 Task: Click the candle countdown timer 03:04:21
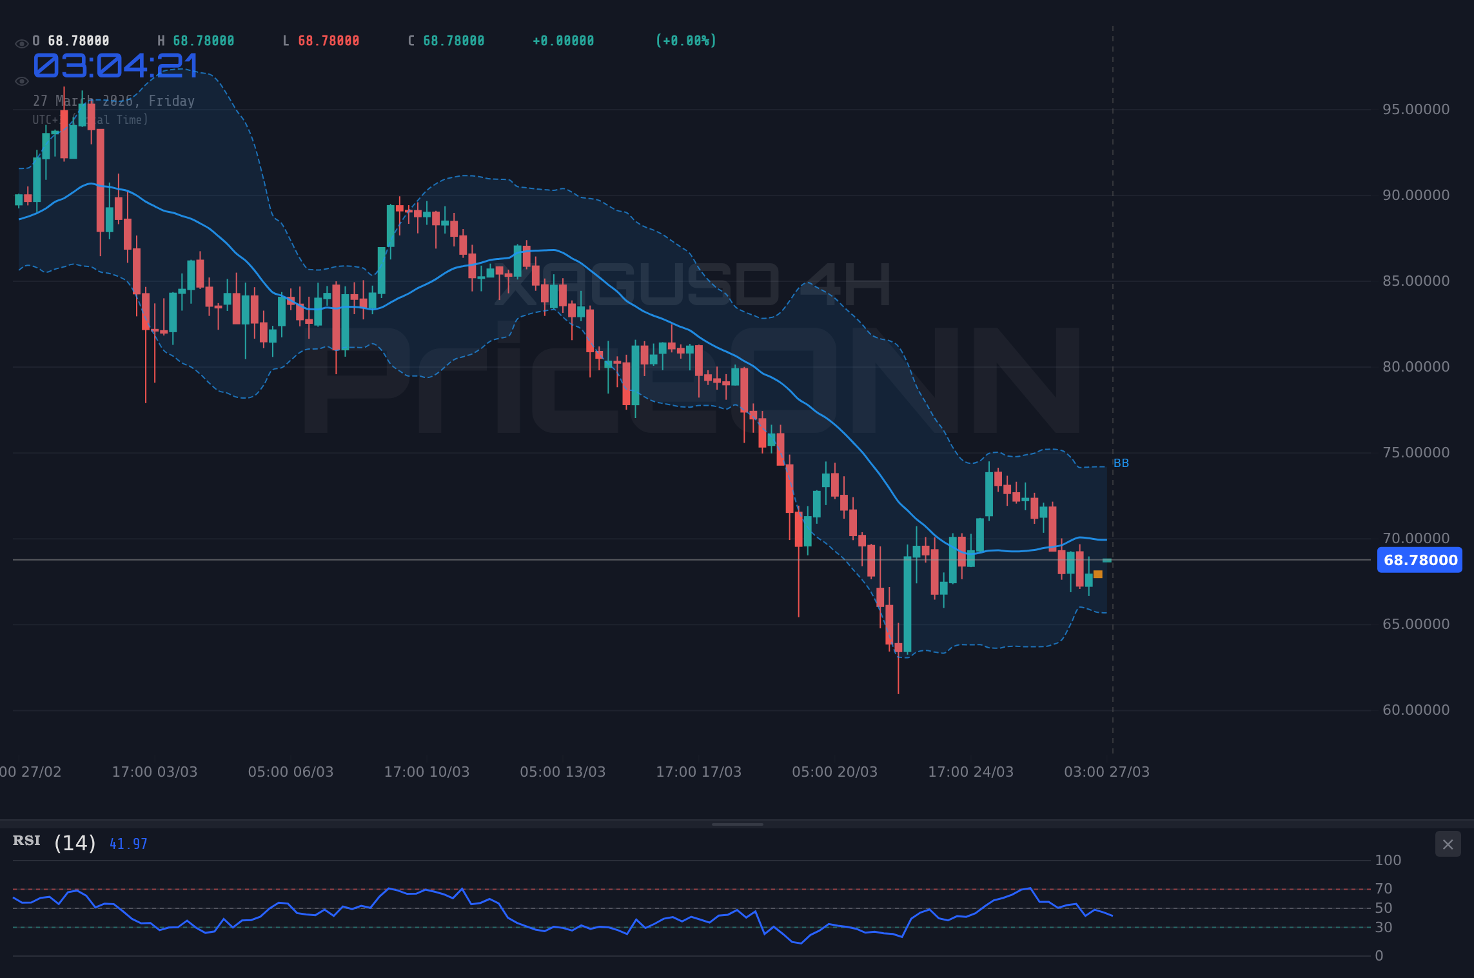pyautogui.click(x=115, y=65)
